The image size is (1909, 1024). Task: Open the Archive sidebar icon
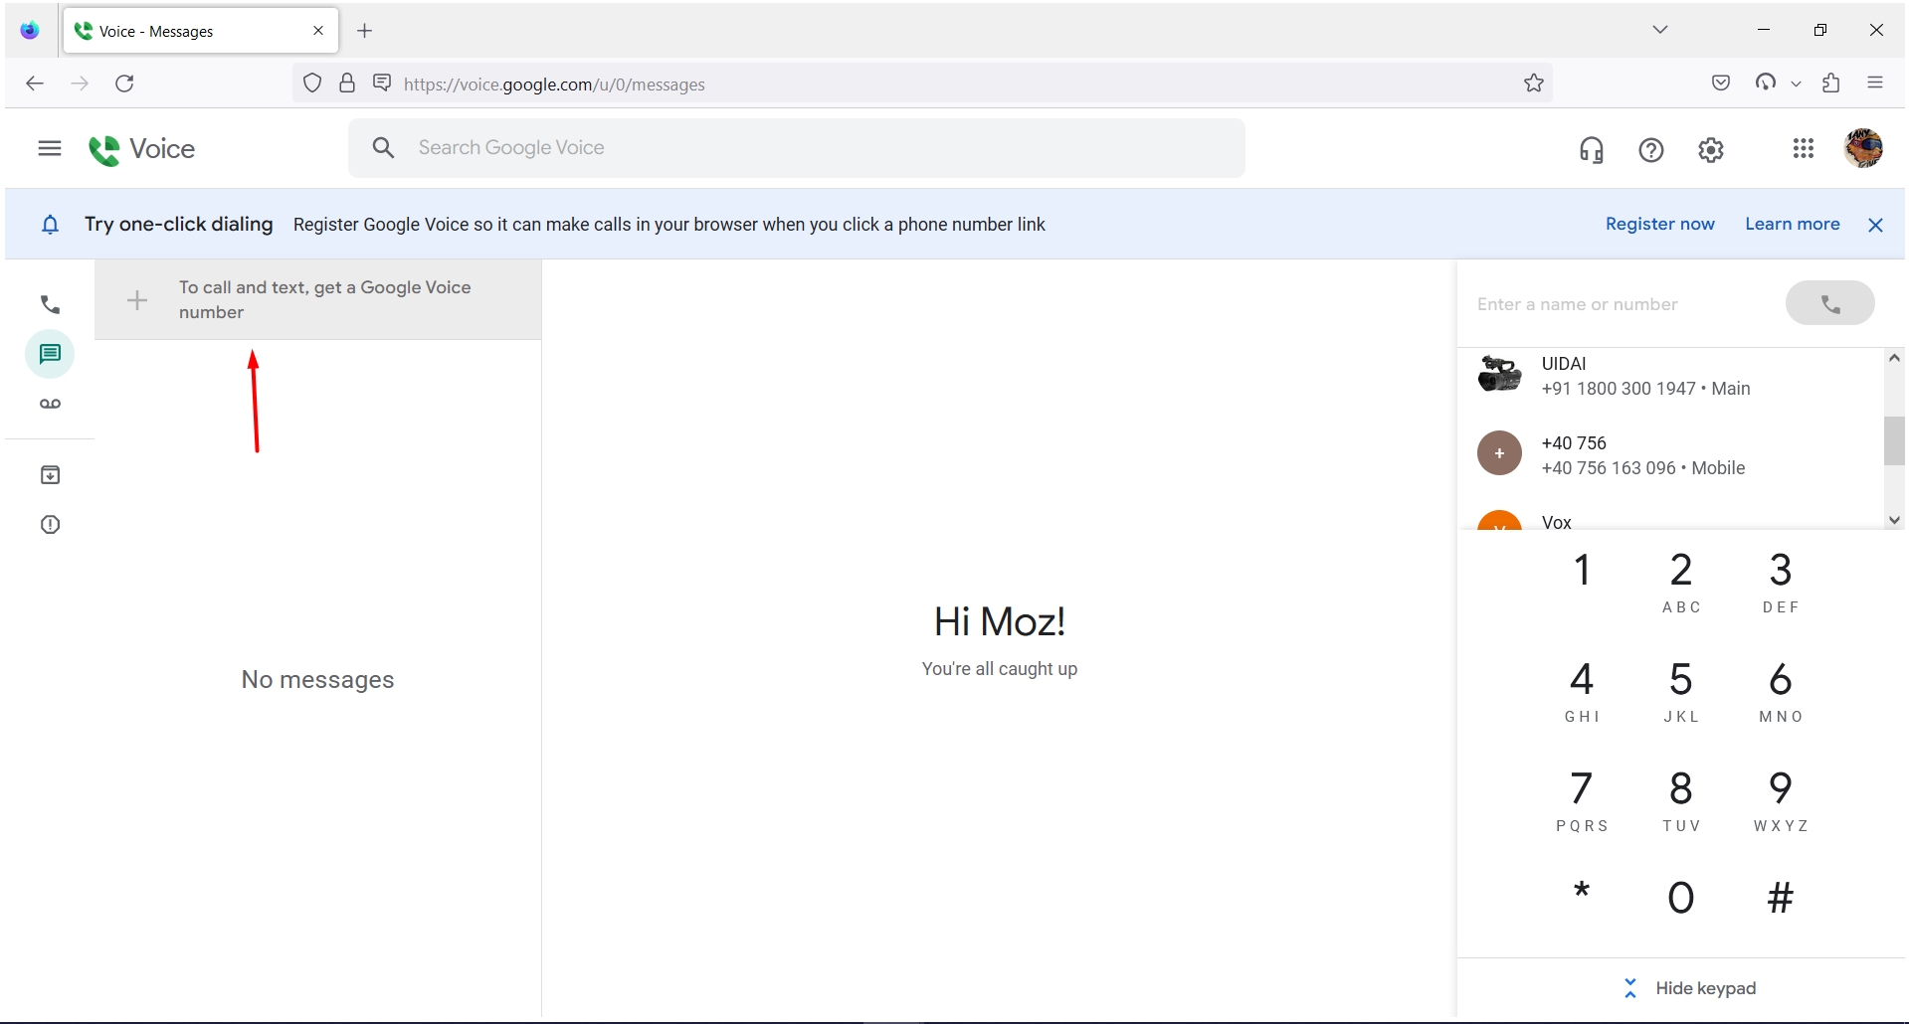pos(50,474)
